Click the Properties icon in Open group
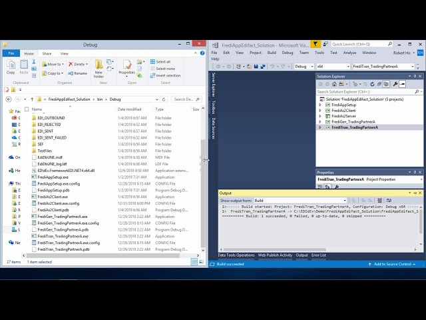This screenshot has width=426, height=320. 127,65
